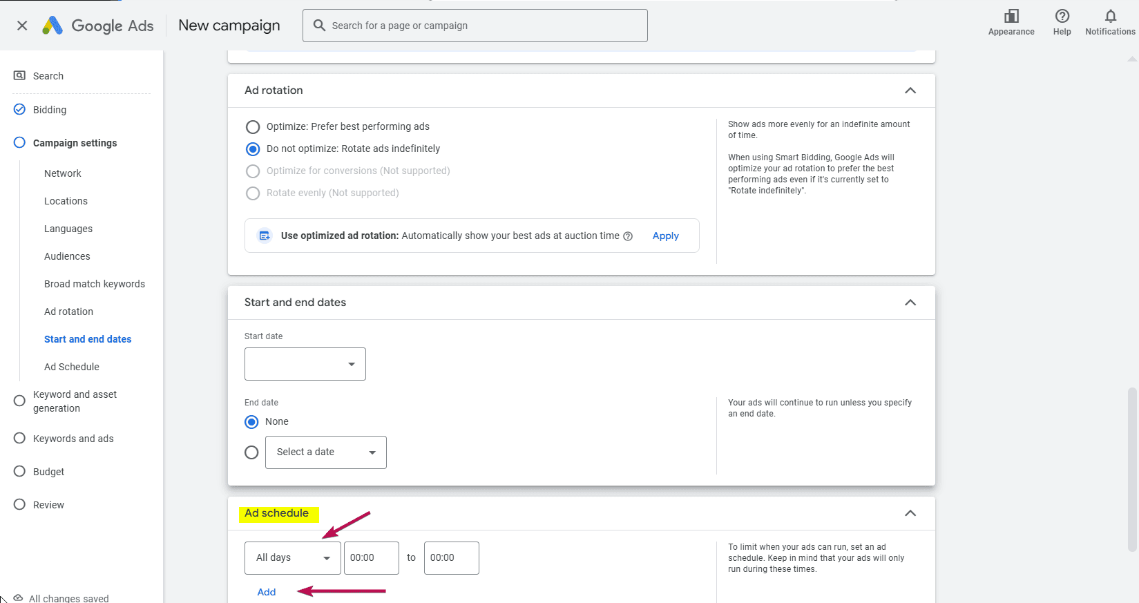Click the page vertical scrollbar
The width and height of the screenshot is (1139, 603).
click(x=1131, y=470)
